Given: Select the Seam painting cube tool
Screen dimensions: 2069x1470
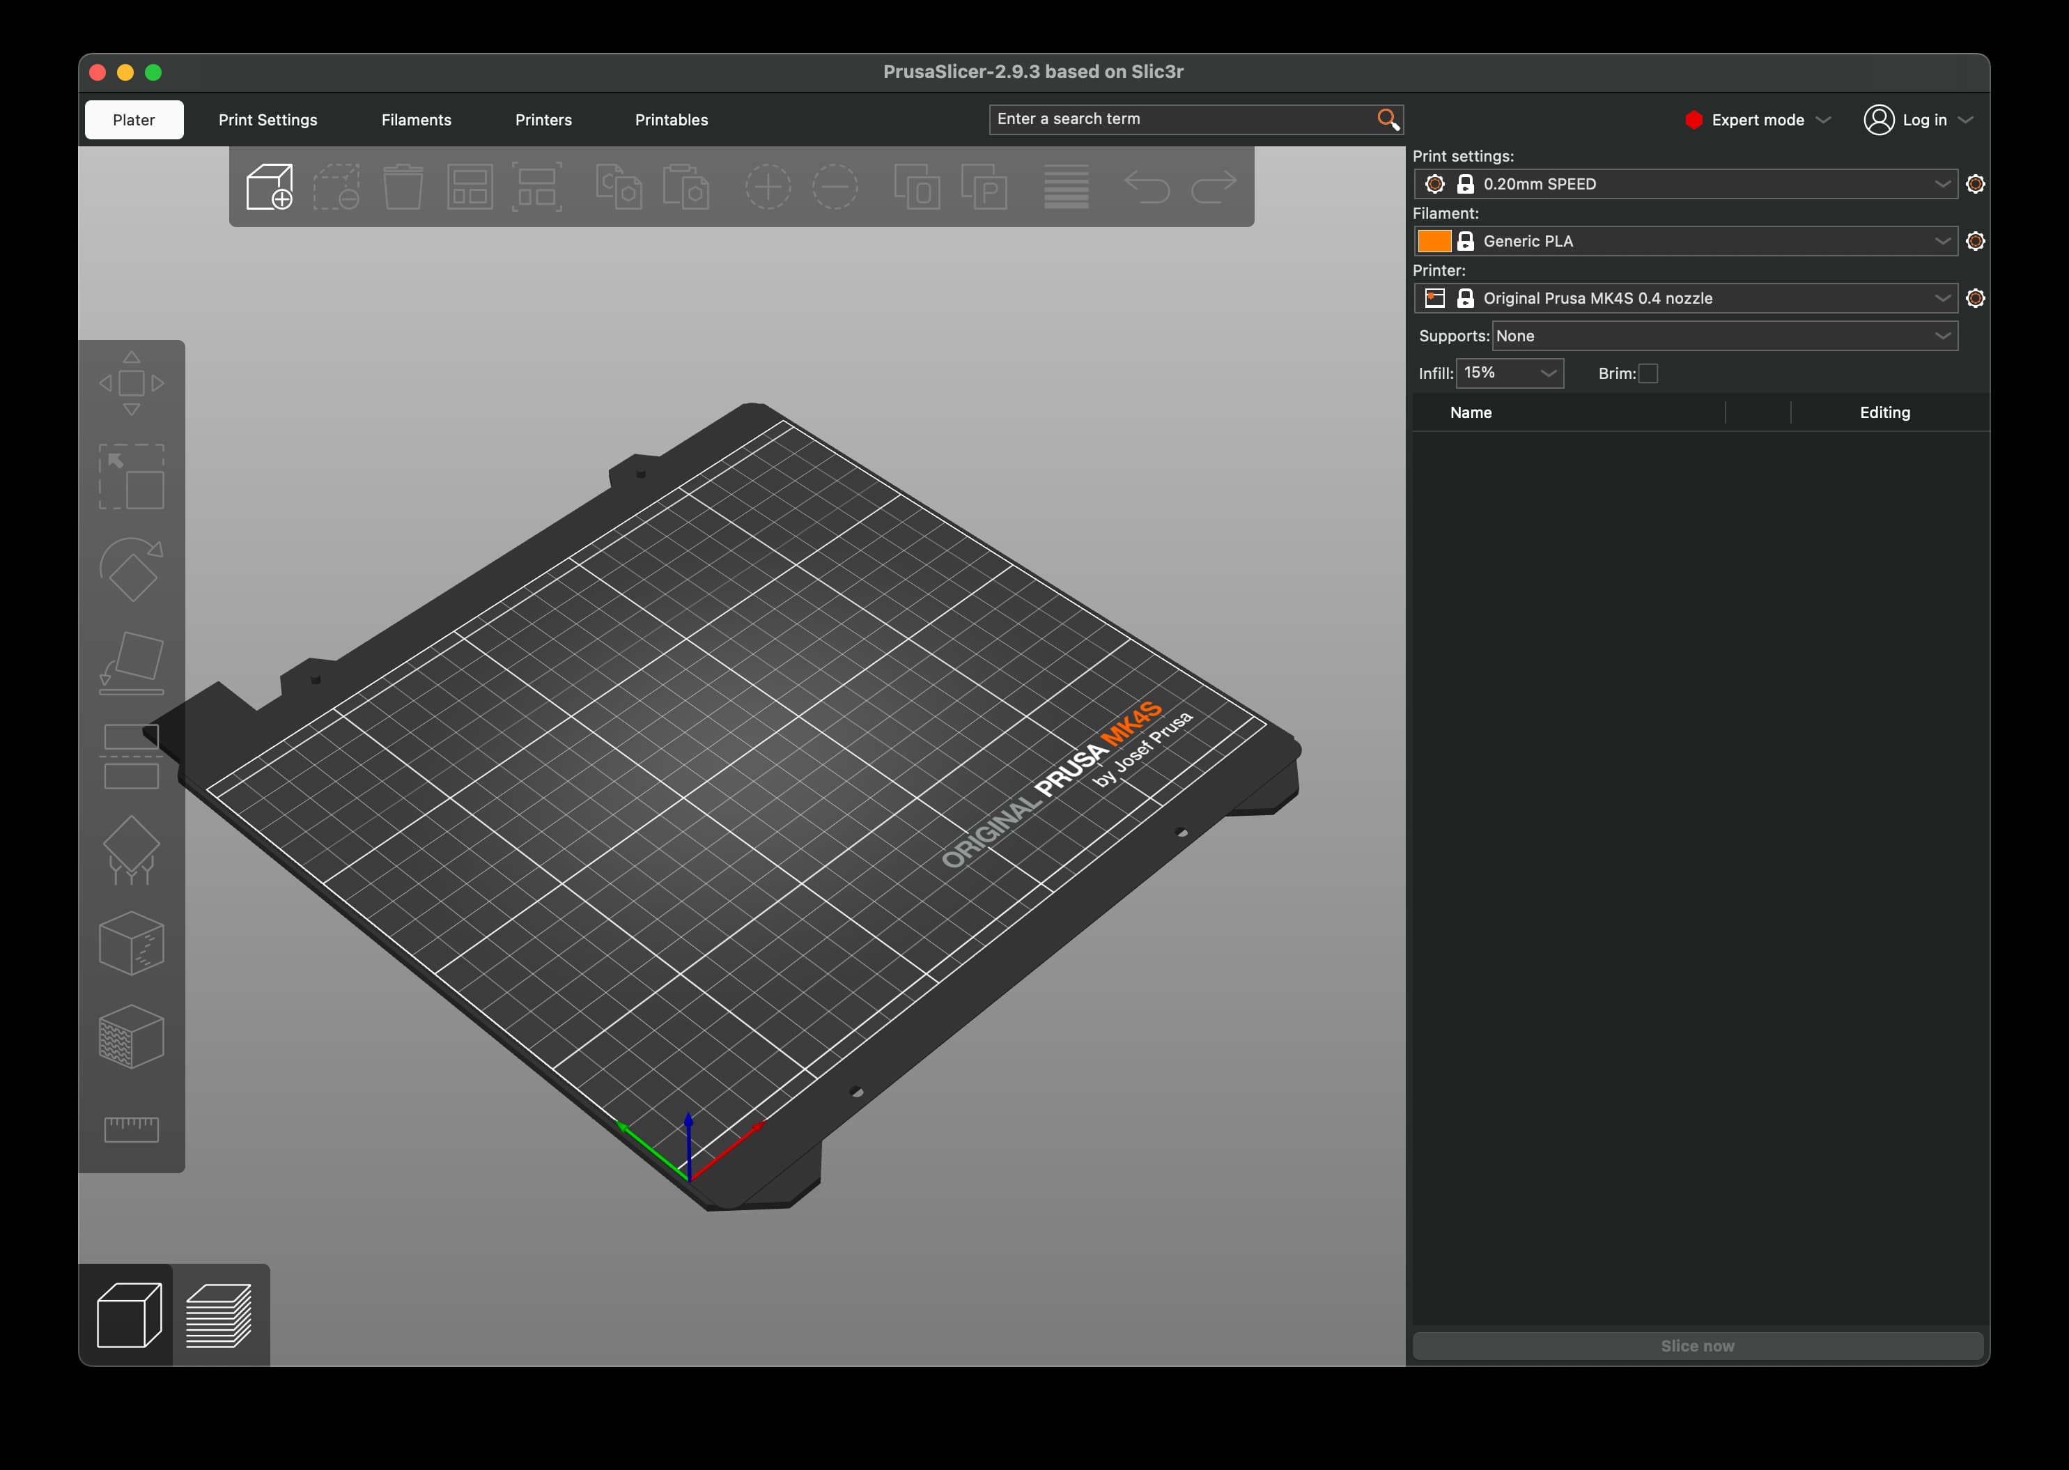Looking at the screenshot, I should pos(131,943).
